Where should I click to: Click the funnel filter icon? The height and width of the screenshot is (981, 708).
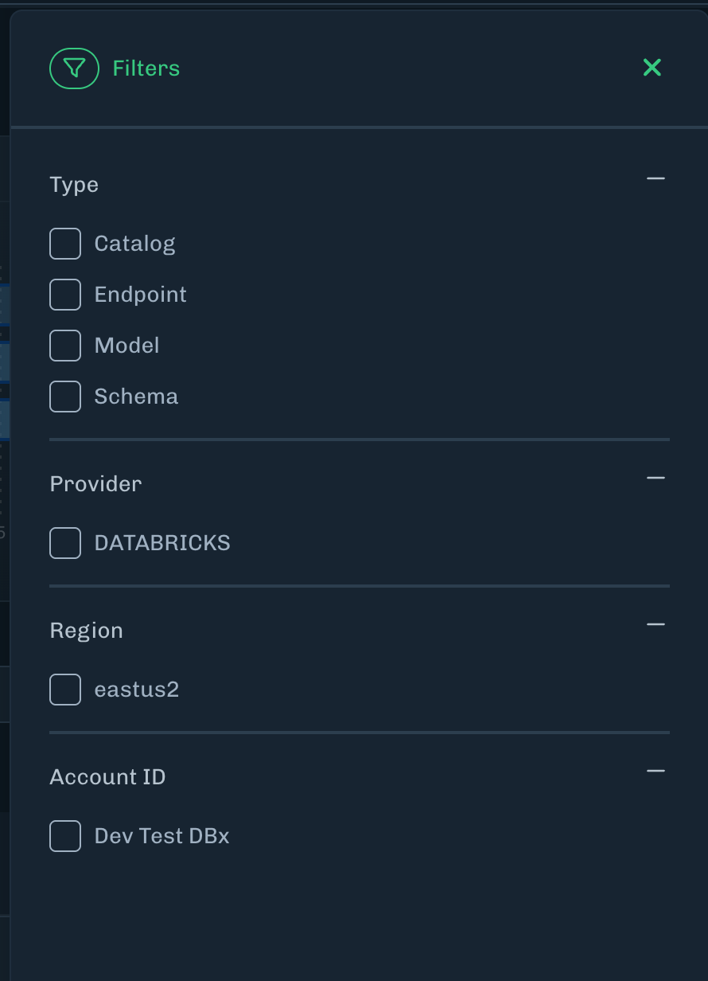click(x=74, y=68)
